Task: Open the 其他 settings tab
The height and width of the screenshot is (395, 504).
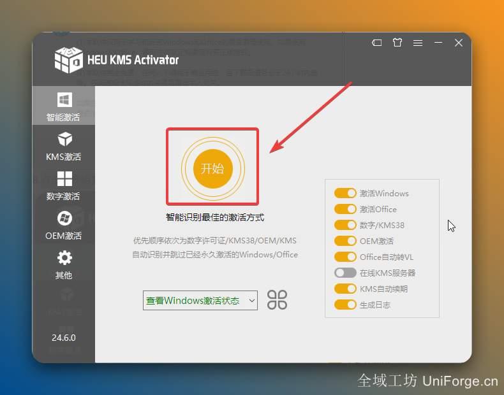Action: tap(63, 265)
